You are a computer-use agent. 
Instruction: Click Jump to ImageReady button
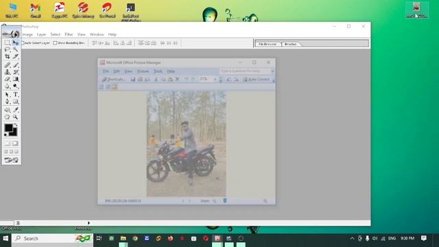coord(11,160)
